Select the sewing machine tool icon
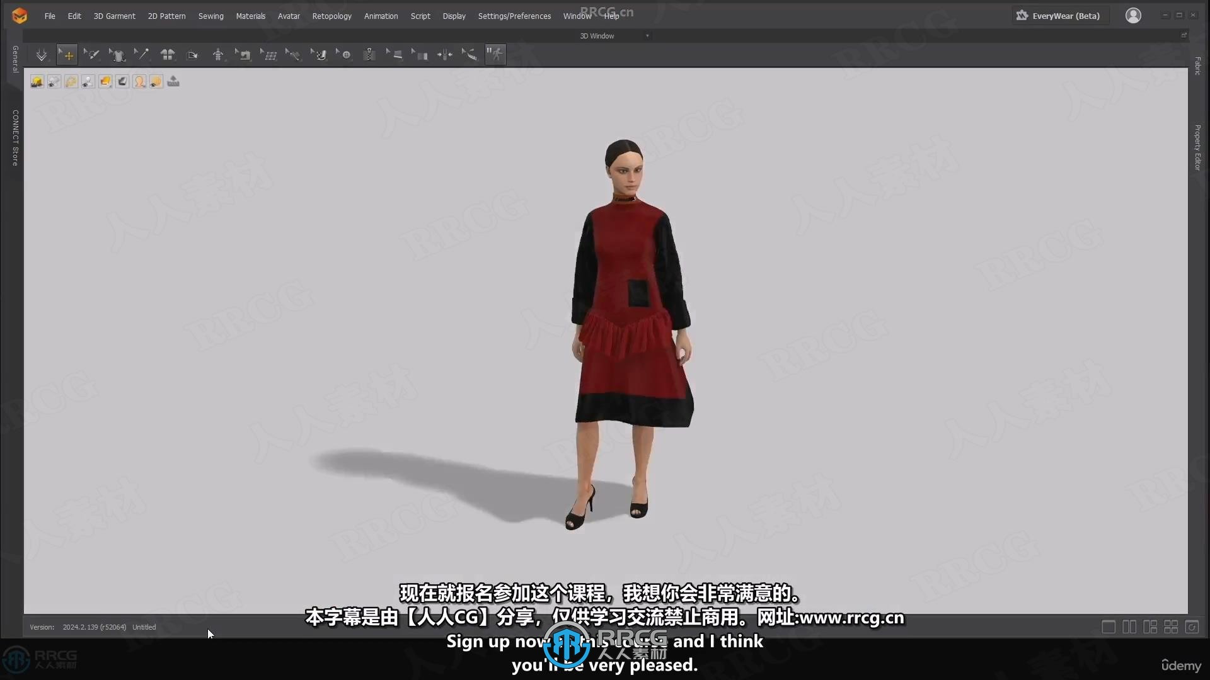1210x680 pixels. pos(243,55)
